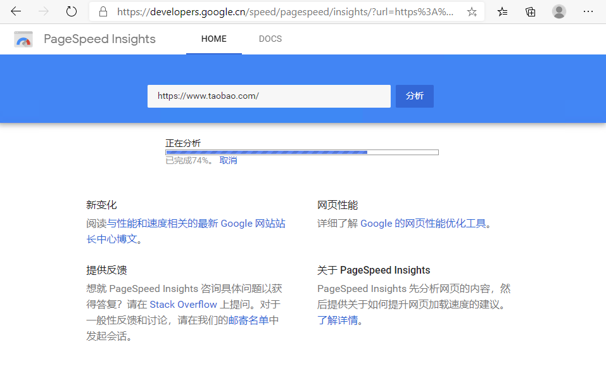Screen dimensions: 606x368
Task: Click the PageSpeed Insights gauge logo
Action: click(x=23, y=39)
